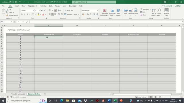Add a new sheet with plus icon
The image size is (184, 103).
[45, 94]
